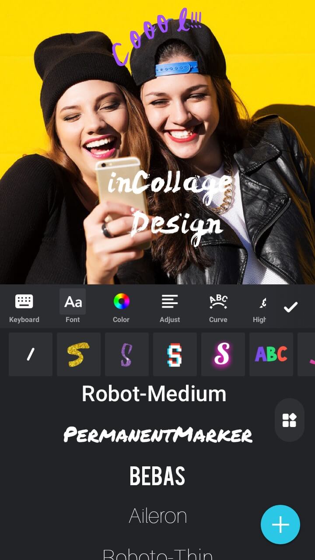Apply the purple glitter text style
Screen dimensions: 315x560
[x=127, y=354]
